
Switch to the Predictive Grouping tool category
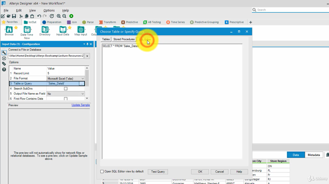pyautogui.click(x=205, y=22)
